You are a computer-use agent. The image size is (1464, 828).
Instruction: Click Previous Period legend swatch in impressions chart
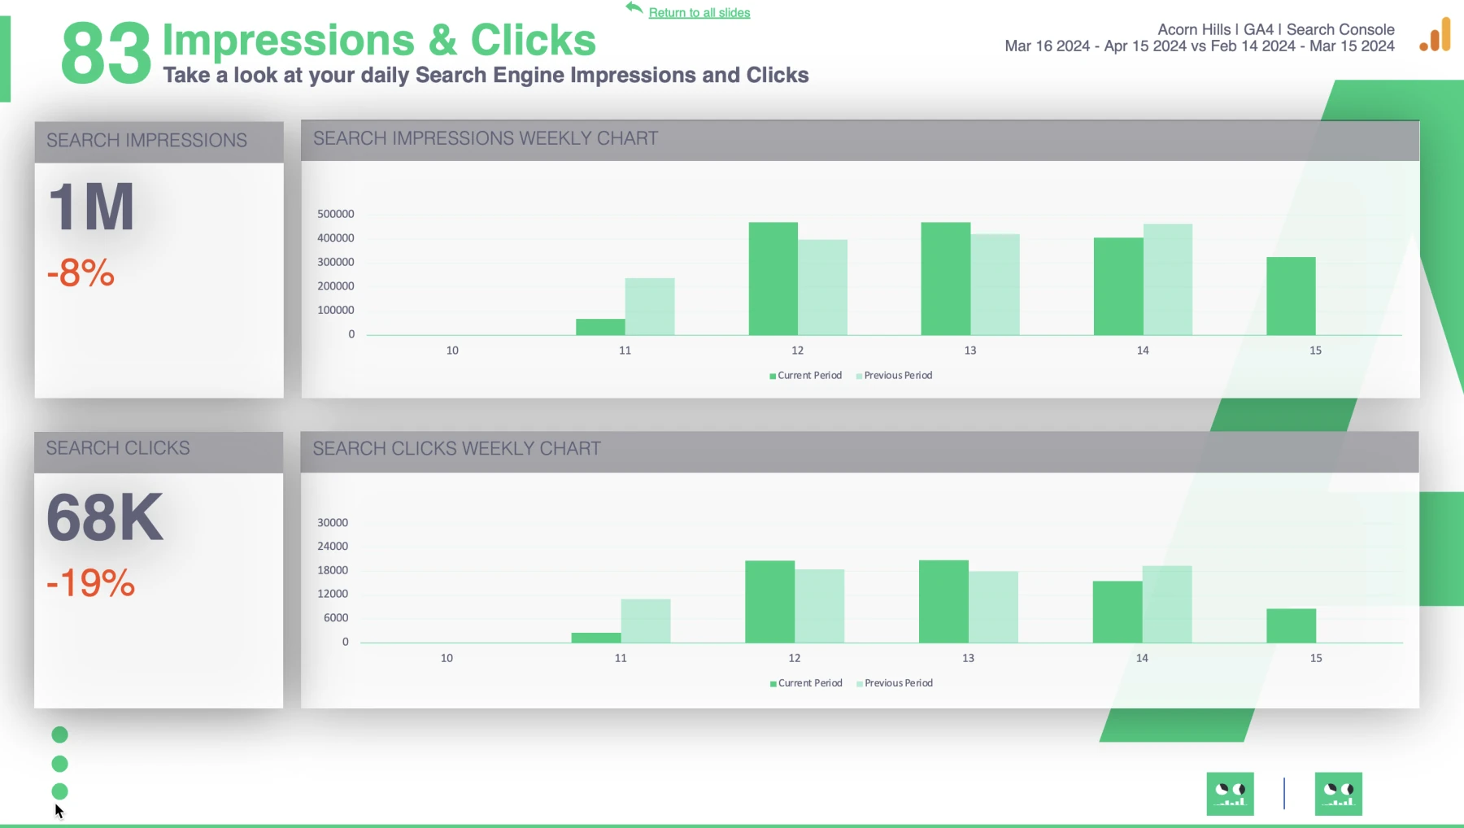tap(859, 376)
